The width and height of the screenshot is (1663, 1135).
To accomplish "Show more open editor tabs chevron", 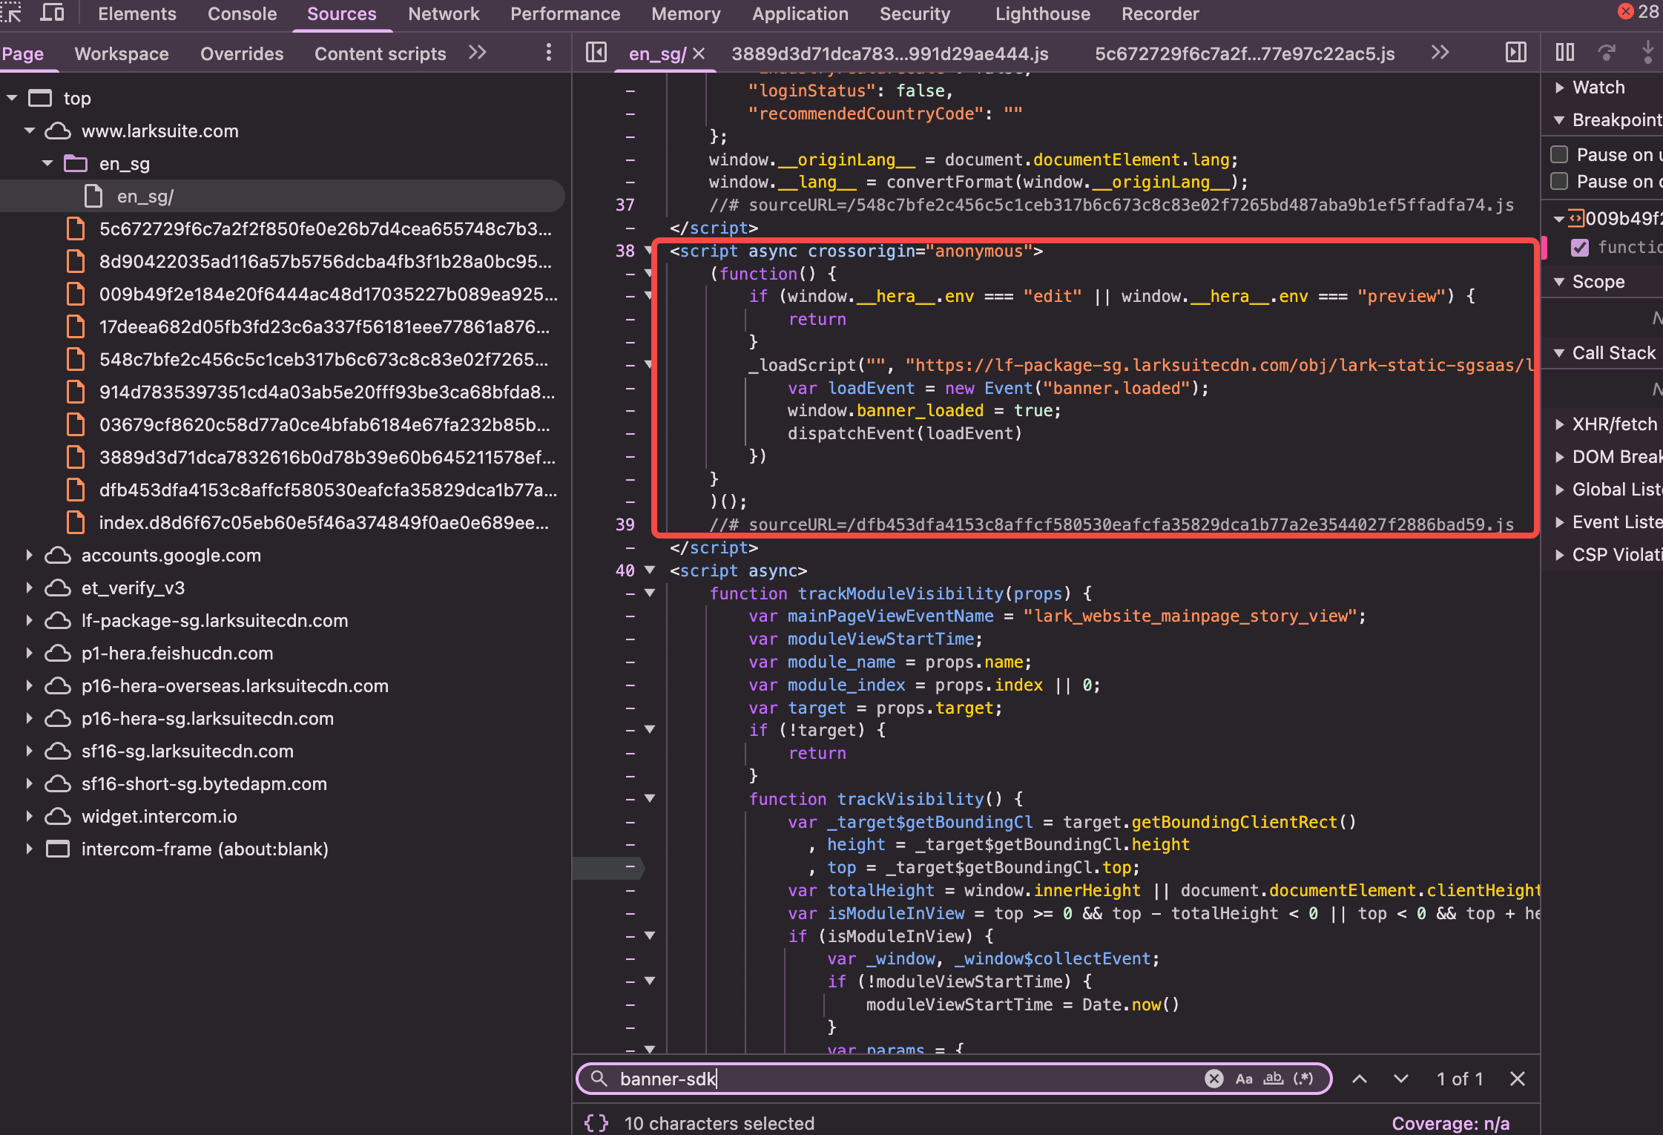I will pos(1440,52).
